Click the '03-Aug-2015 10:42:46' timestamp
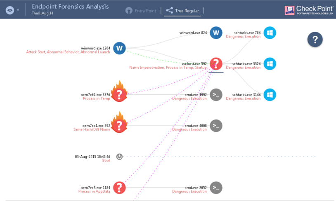 tap(92, 157)
